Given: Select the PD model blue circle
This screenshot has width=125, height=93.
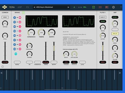Looking at the screenshot, I should (15, 22).
